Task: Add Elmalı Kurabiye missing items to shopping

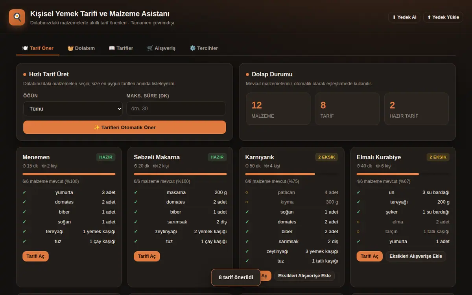Action: [x=416, y=256]
